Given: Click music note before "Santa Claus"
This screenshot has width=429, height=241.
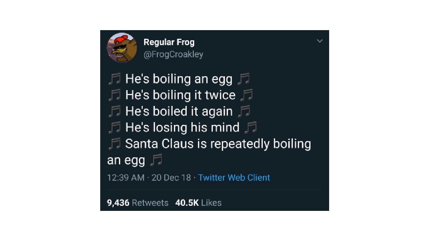Looking at the screenshot, I should click(x=114, y=144).
